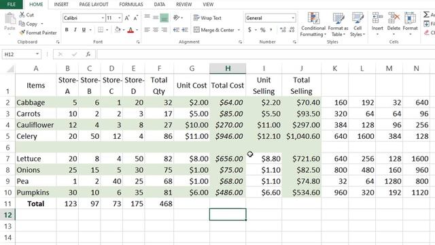Click the Select All corner triangle

(x=10, y=69)
